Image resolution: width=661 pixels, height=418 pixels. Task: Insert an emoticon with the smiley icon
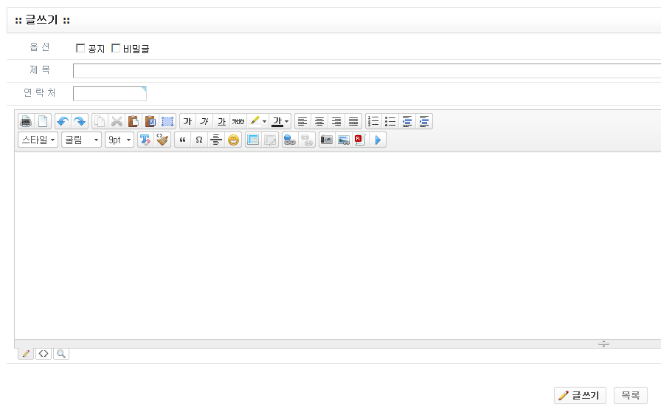tap(233, 140)
